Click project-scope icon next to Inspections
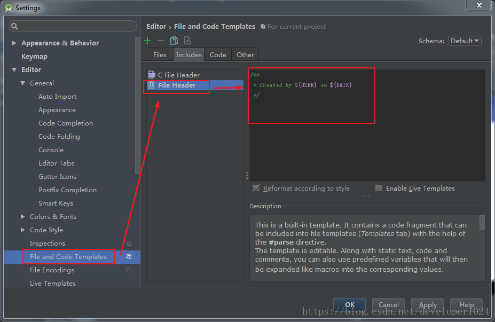Viewport: 495px width, 322px height. point(129,243)
